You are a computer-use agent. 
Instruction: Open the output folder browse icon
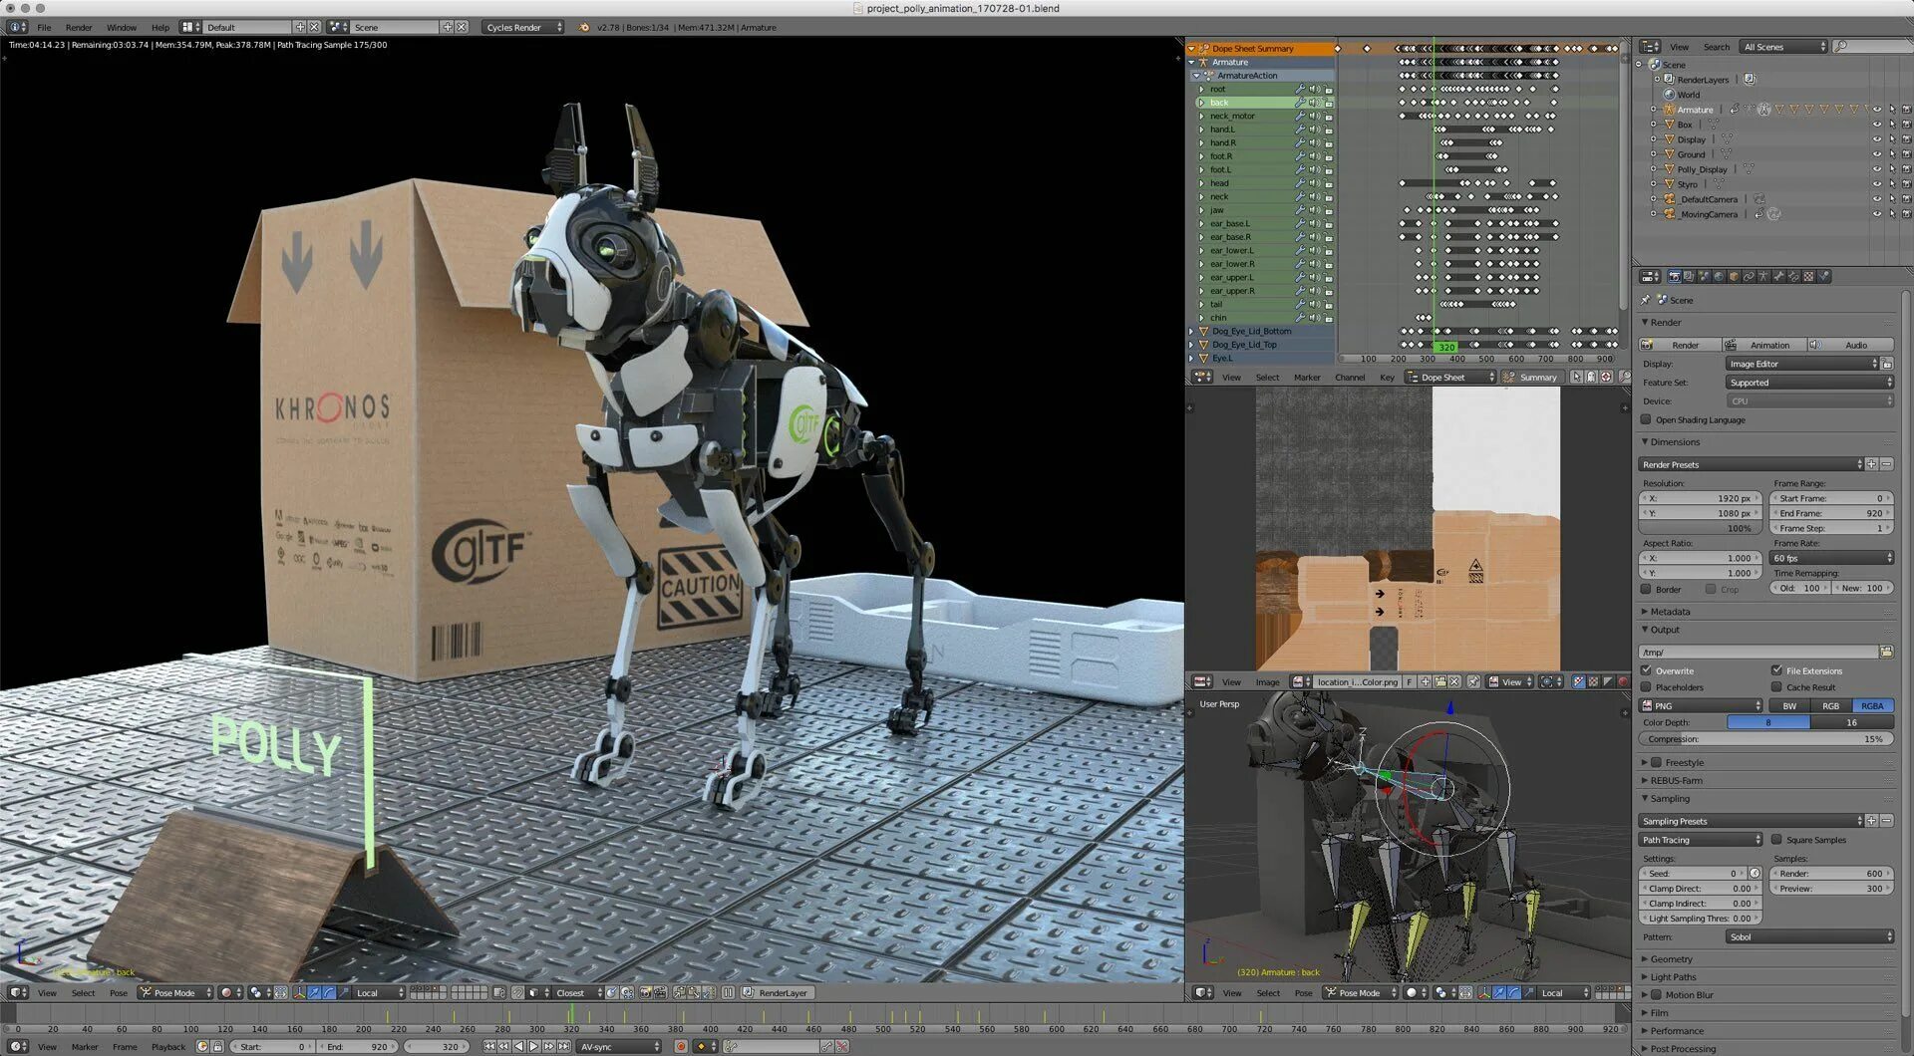[x=1886, y=652]
